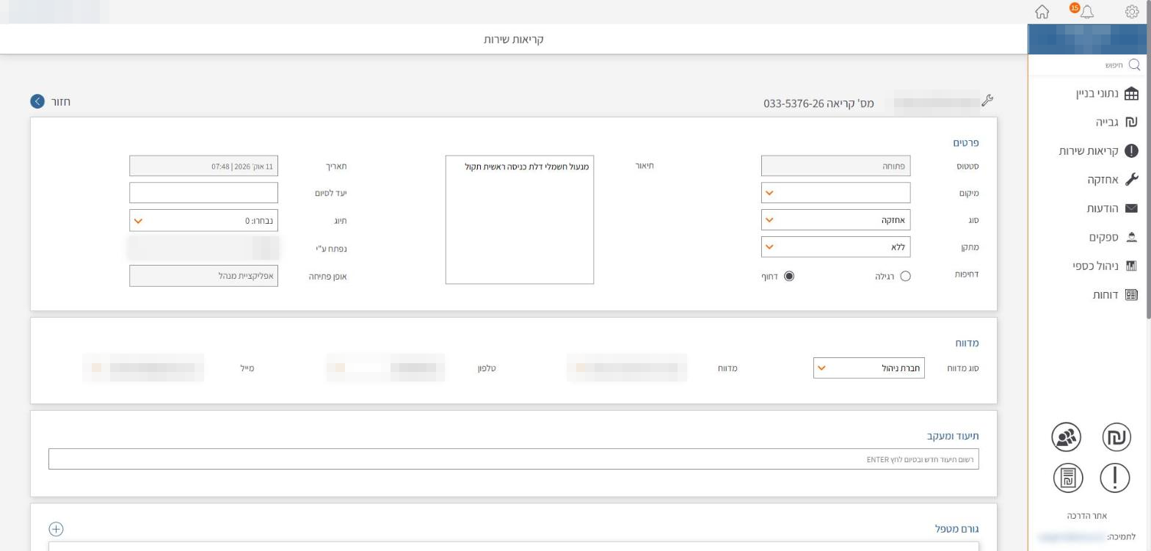Click the disabled סטטוס field showing פתוחה
This screenshot has height=551, width=1151.
point(835,166)
